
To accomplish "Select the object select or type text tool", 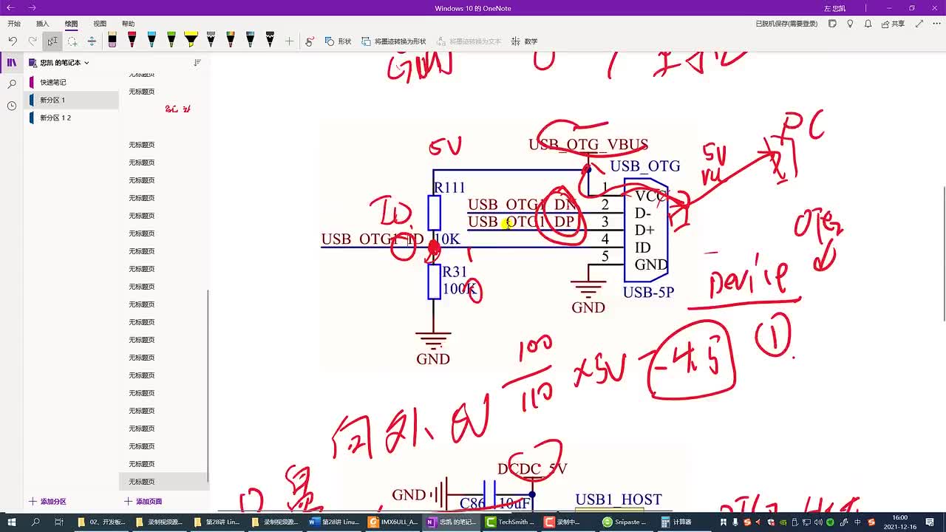I will 52,41.
